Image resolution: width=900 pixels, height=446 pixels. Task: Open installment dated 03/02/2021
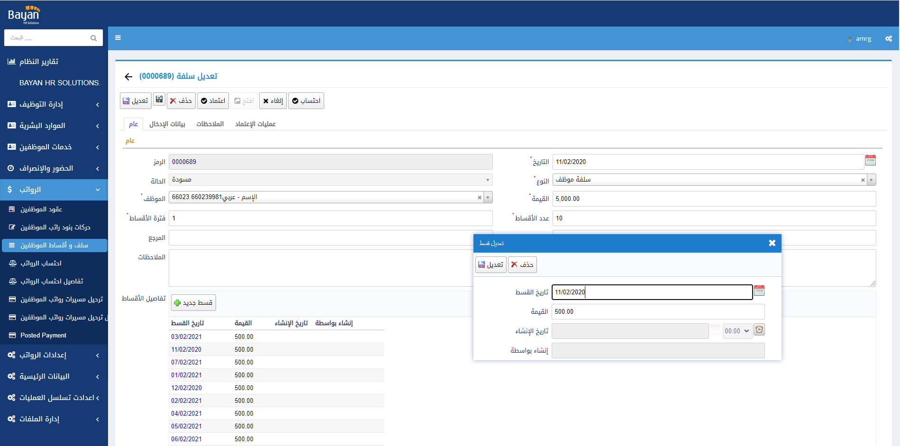click(186, 337)
